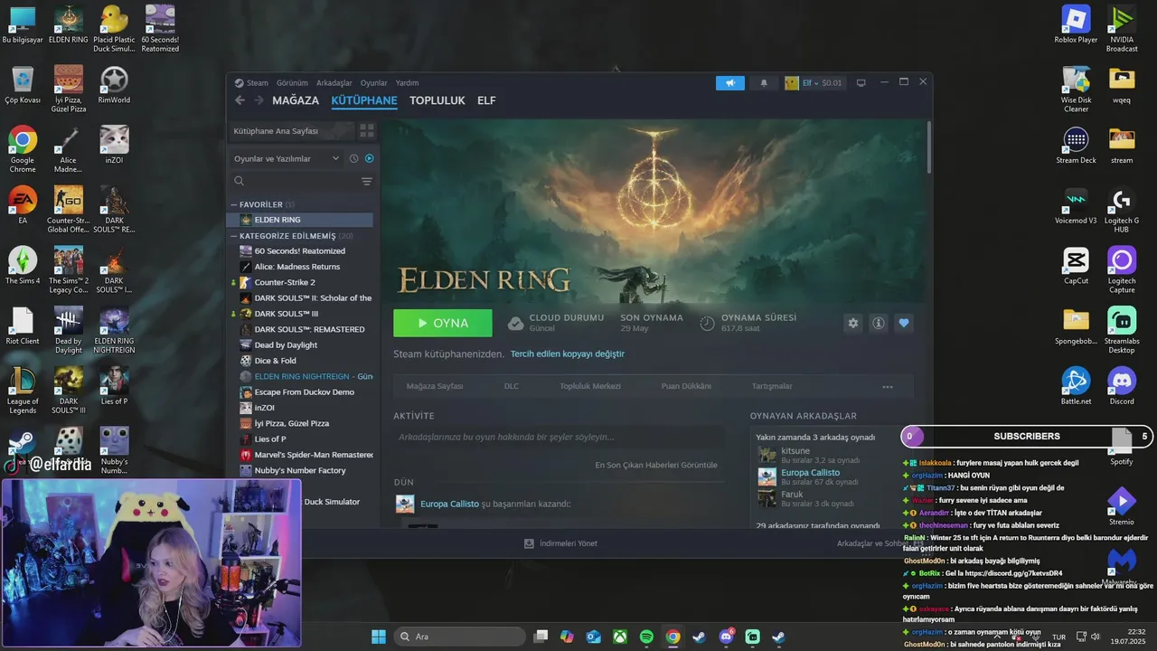Open the Görünüm menu
The width and height of the screenshot is (1157, 651).
click(x=292, y=83)
